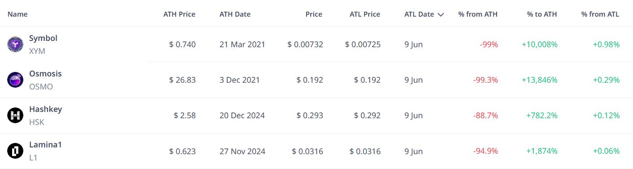The image size is (633, 169).
Task: Sort by % to ATH header
Action: click(x=542, y=14)
